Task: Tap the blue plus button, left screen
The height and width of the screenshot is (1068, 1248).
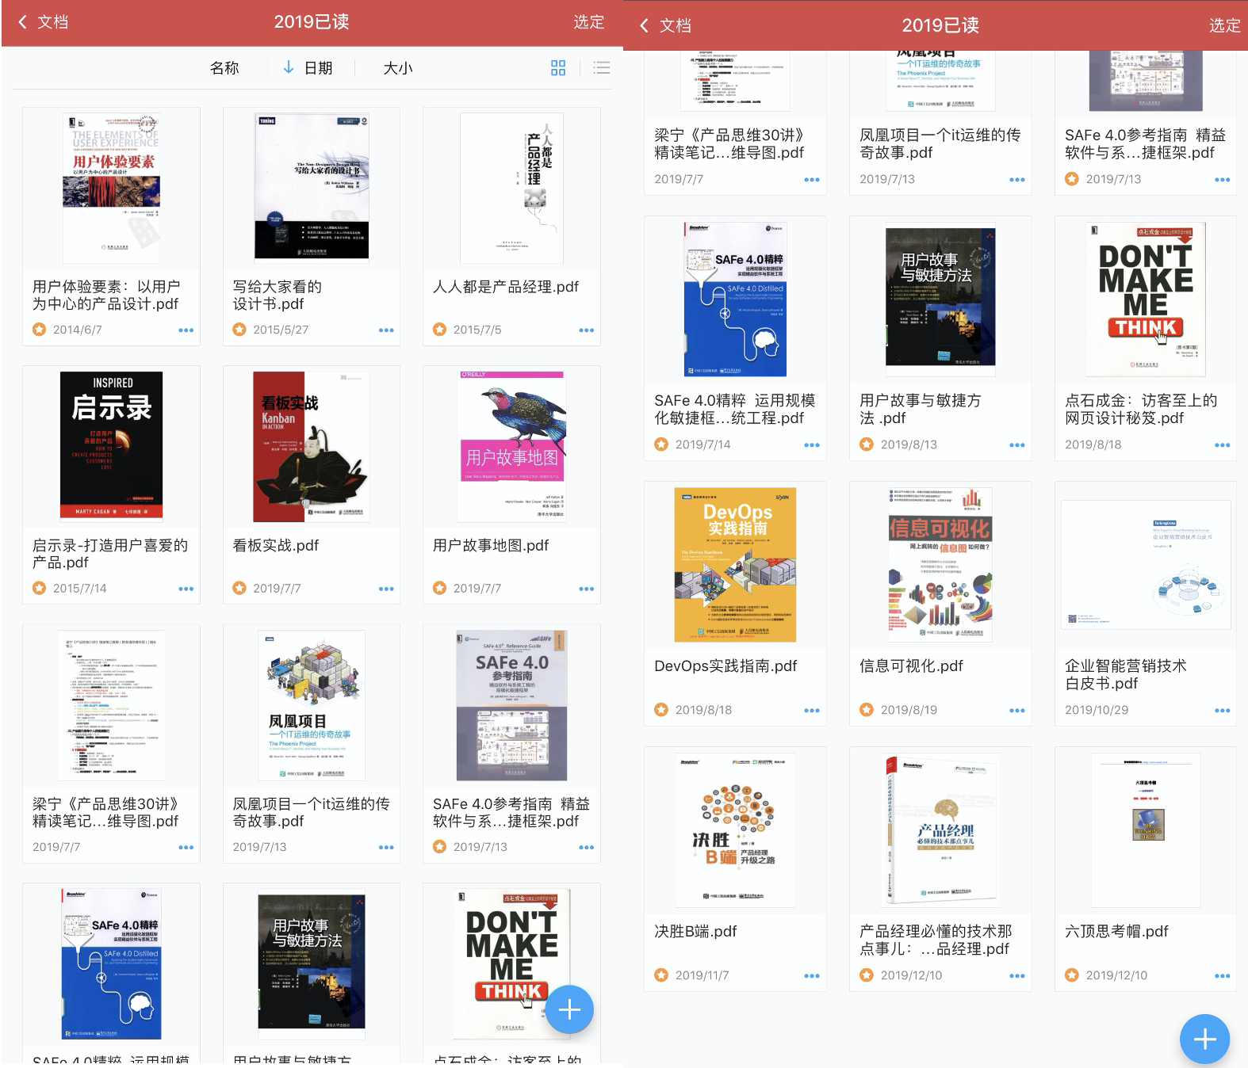Action: 569,1009
